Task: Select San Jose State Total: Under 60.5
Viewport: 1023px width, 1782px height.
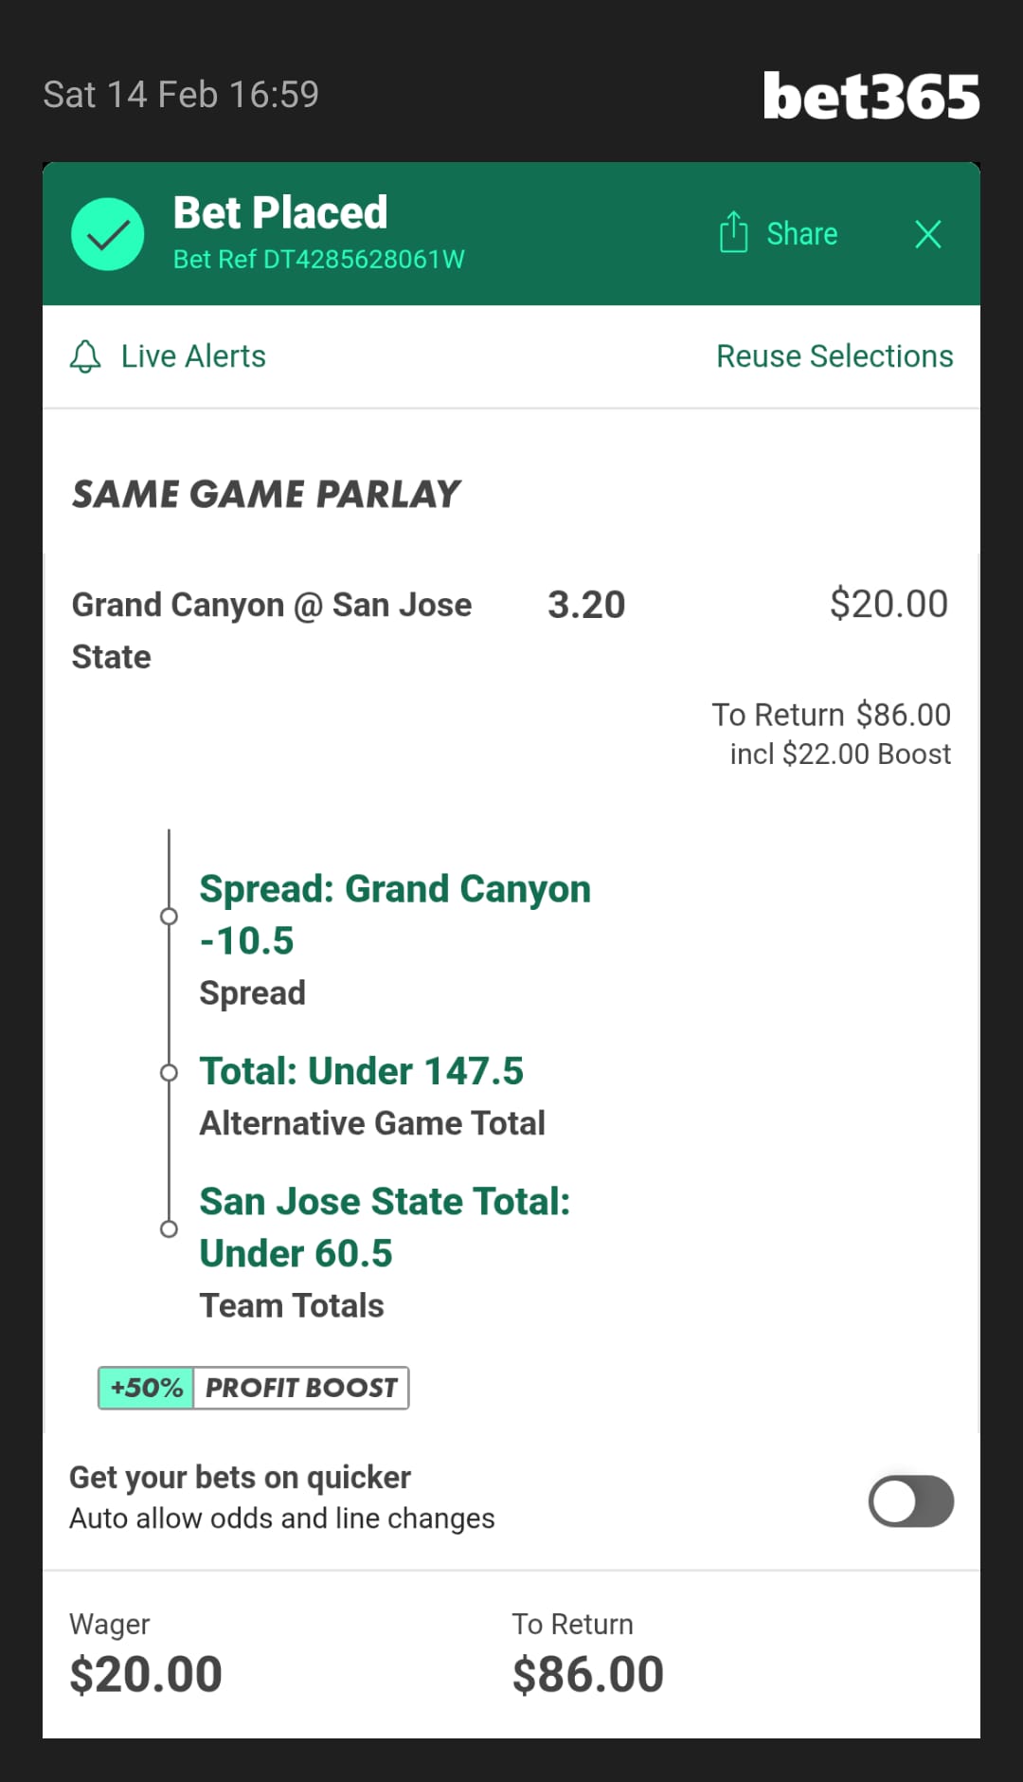Action: pos(385,1227)
